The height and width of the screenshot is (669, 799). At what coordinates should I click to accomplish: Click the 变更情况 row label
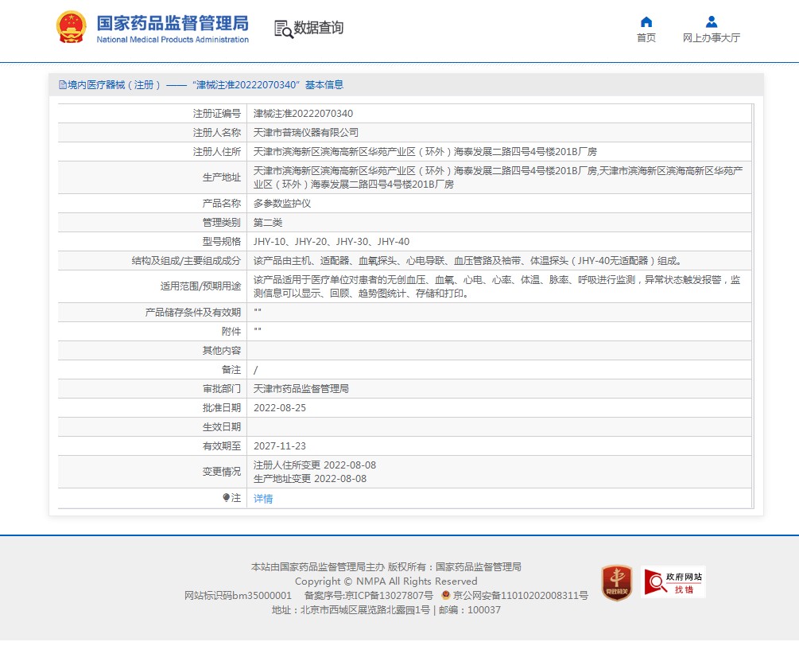click(x=221, y=472)
